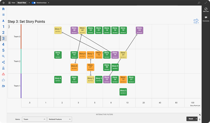Follow the Step 4 arrow link
This screenshot has height=123, width=210.
pyautogui.click(x=196, y=21)
